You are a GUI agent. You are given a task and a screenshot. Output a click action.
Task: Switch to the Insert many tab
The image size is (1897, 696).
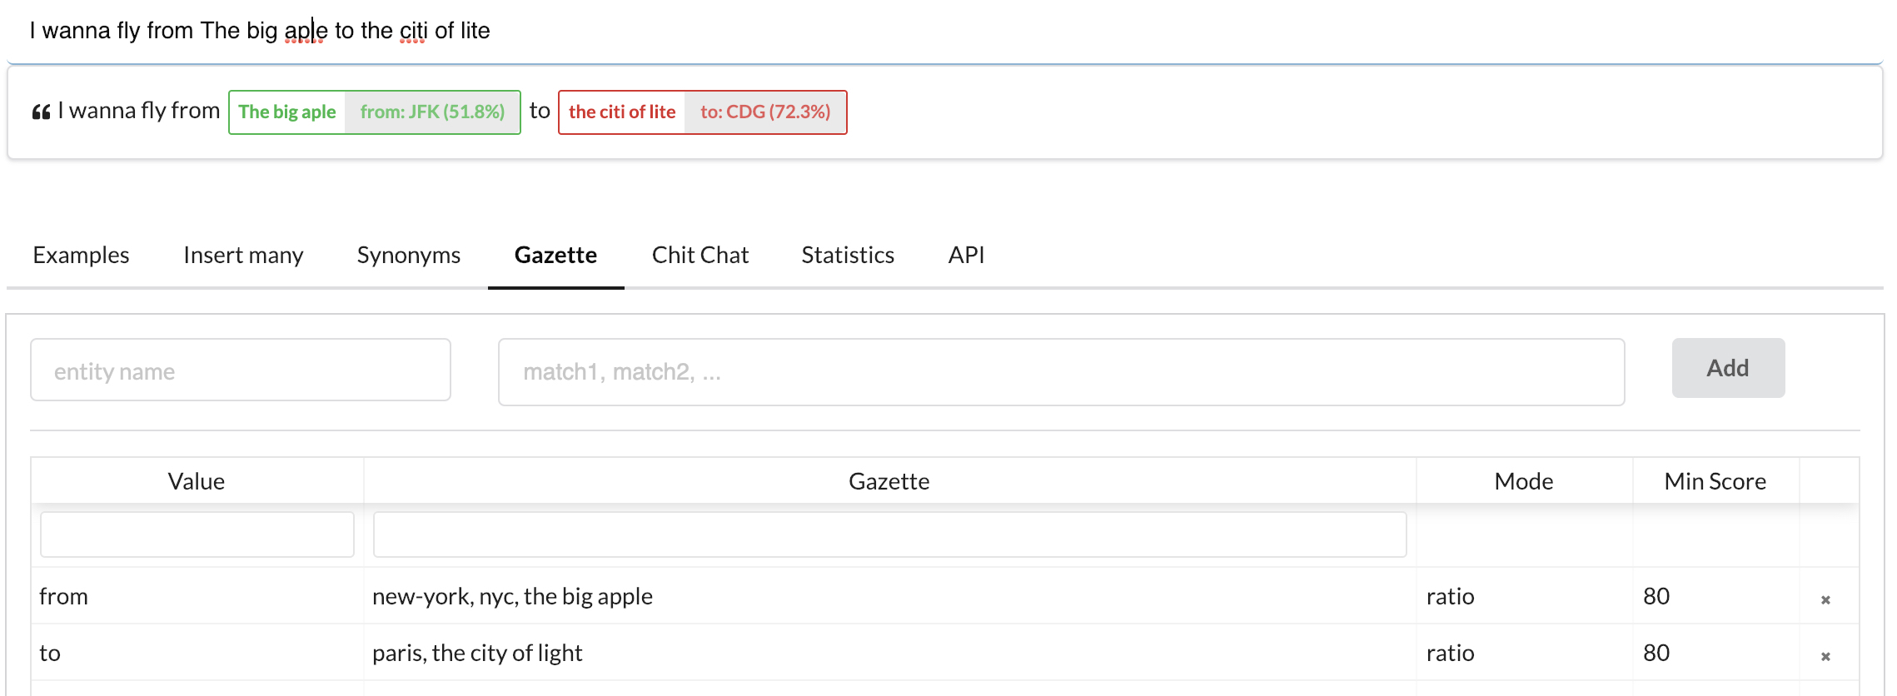coord(243,255)
